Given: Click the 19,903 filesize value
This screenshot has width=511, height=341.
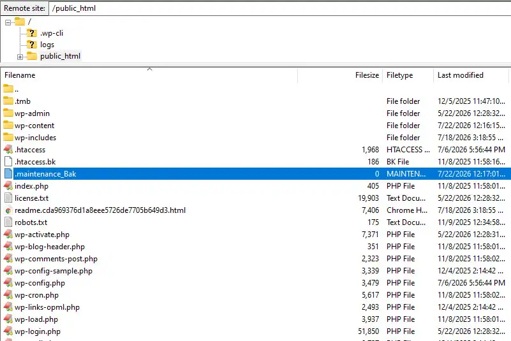Looking at the screenshot, I should (368, 198).
